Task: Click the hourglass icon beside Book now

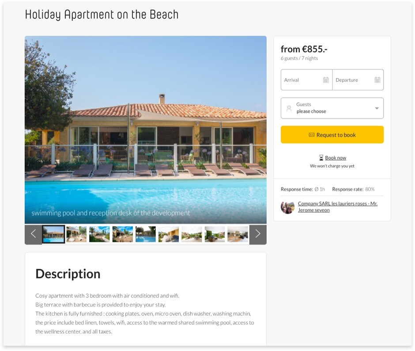Action: [321, 158]
